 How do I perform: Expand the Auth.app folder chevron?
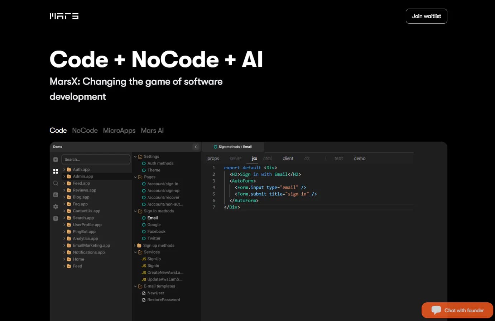click(x=64, y=169)
